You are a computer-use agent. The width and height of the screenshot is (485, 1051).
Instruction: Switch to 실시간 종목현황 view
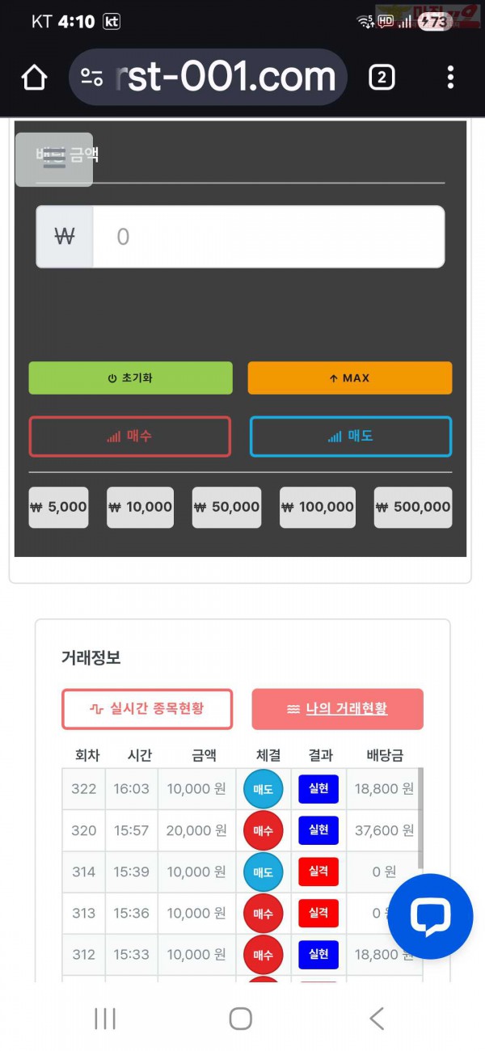147,709
